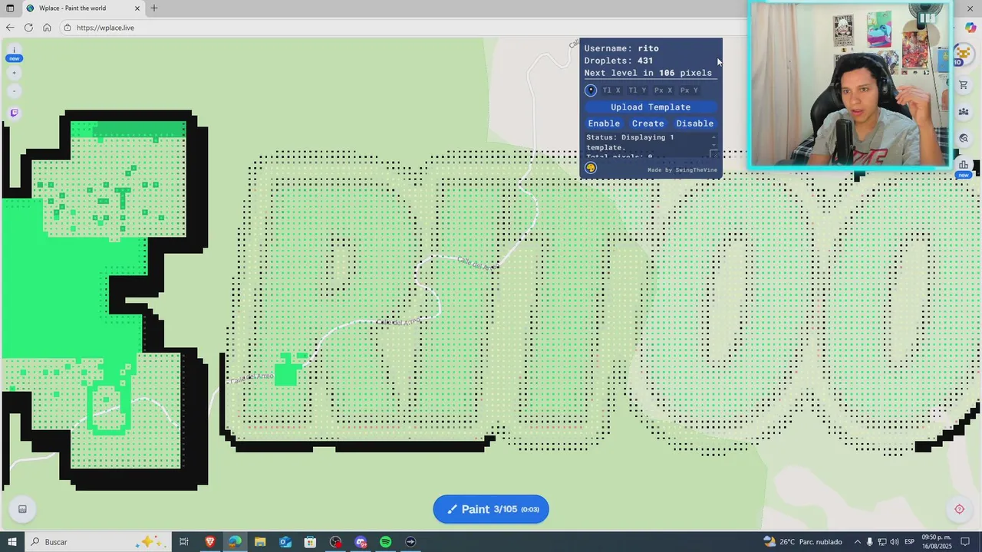982x552 pixels.
Task: Click the Username: rito text
Action: [621, 48]
